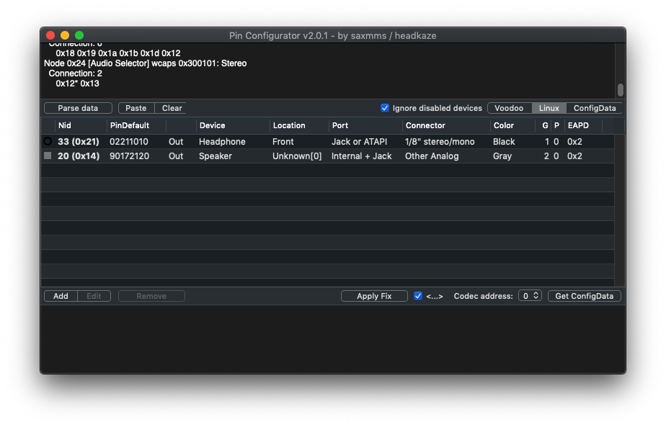The width and height of the screenshot is (666, 427).
Task: Click the Parse data button
Action: tap(78, 108)
